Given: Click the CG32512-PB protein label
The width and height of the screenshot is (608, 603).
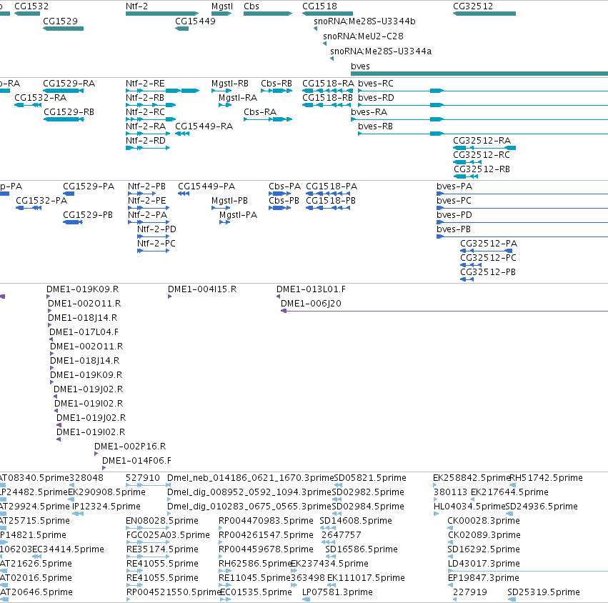Looking at the screenshot, I should pos(488,271).
